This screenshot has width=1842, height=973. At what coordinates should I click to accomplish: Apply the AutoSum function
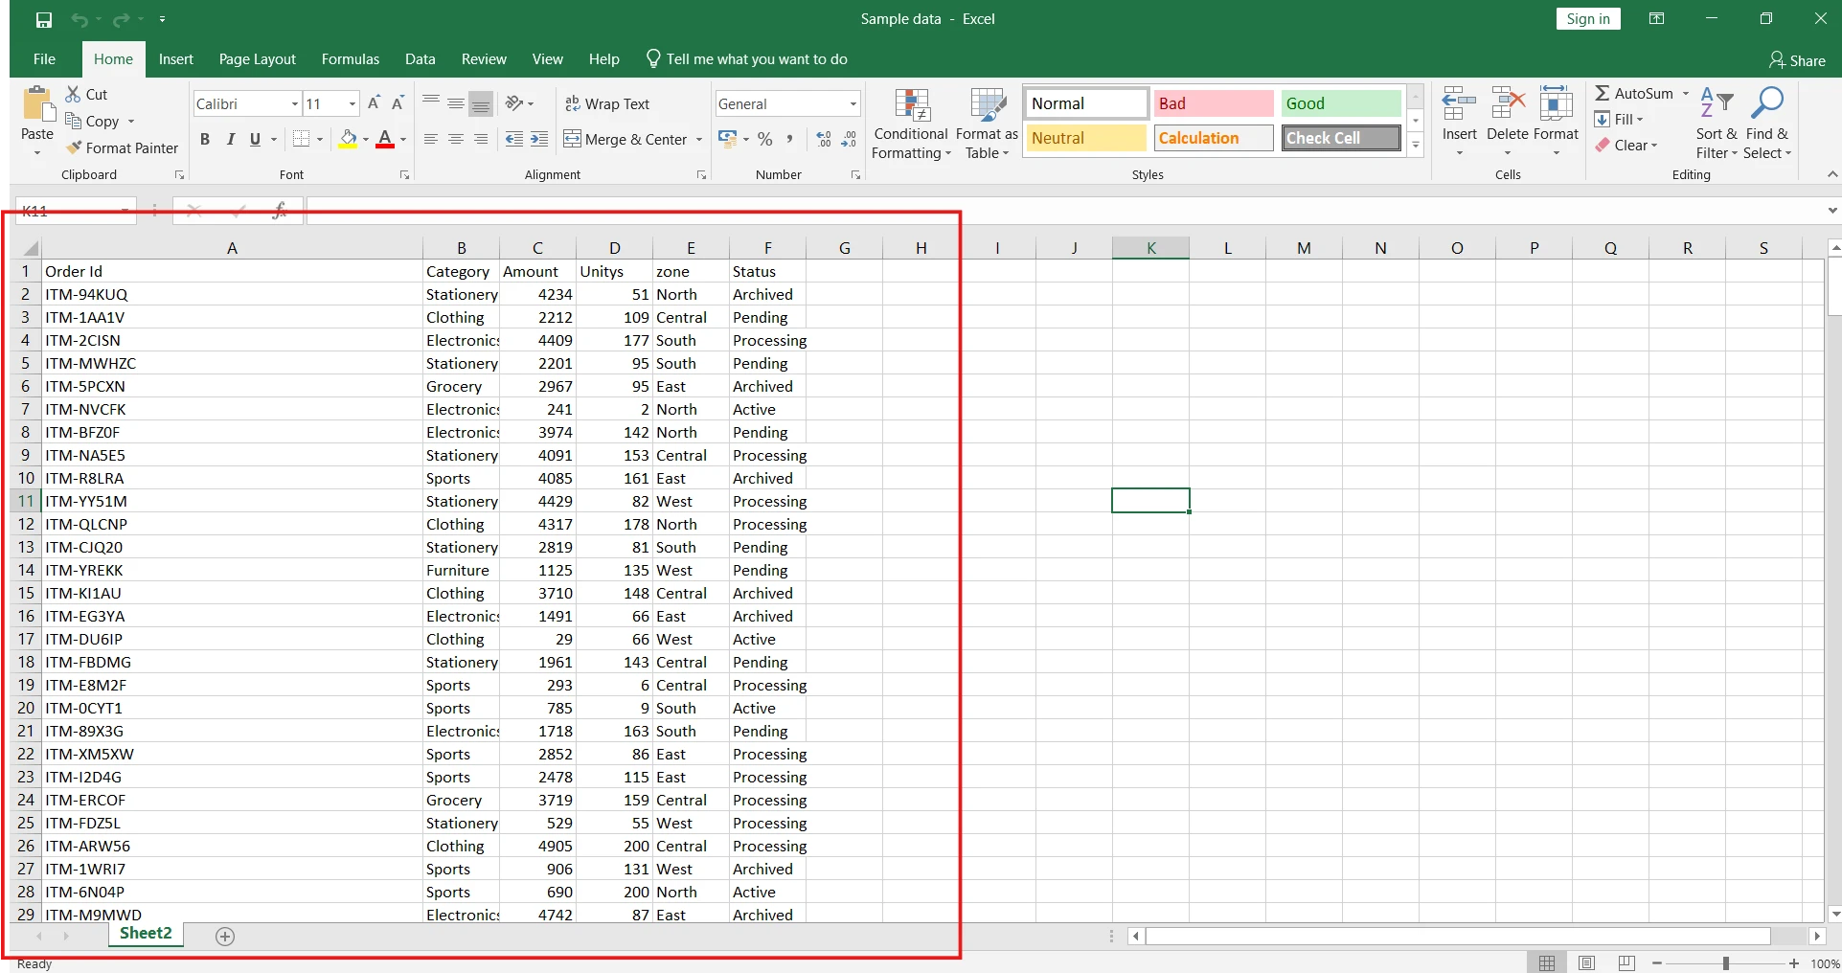point(1636,93)
